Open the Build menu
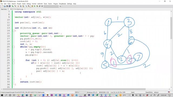 (x=24, y=4)
